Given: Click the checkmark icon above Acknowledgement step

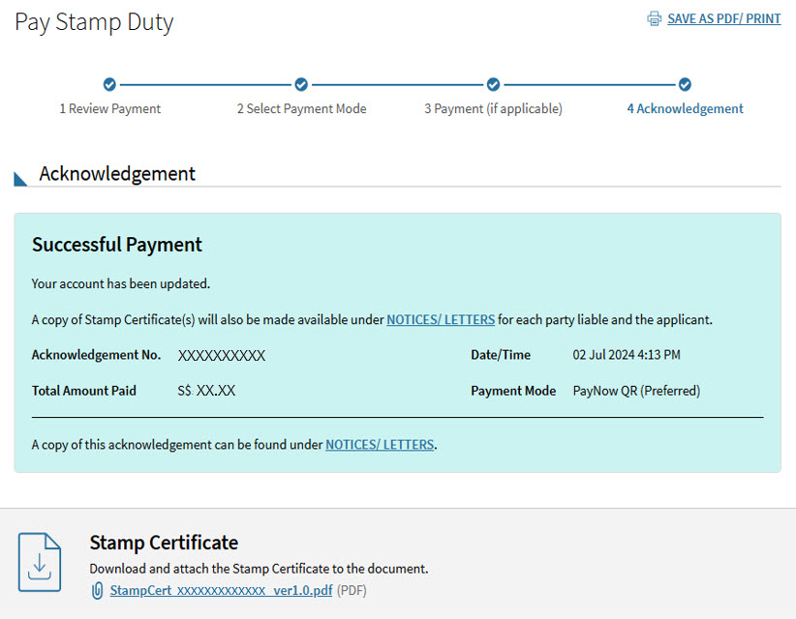Looking at the screenshot, I should pos(685,84).
